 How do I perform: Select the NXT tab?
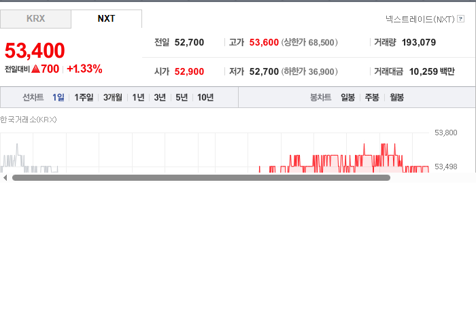coord(106,19)
